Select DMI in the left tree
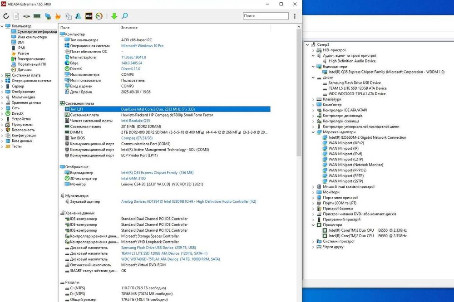Screen dimensions: 454x302 (x=21, y=42)
